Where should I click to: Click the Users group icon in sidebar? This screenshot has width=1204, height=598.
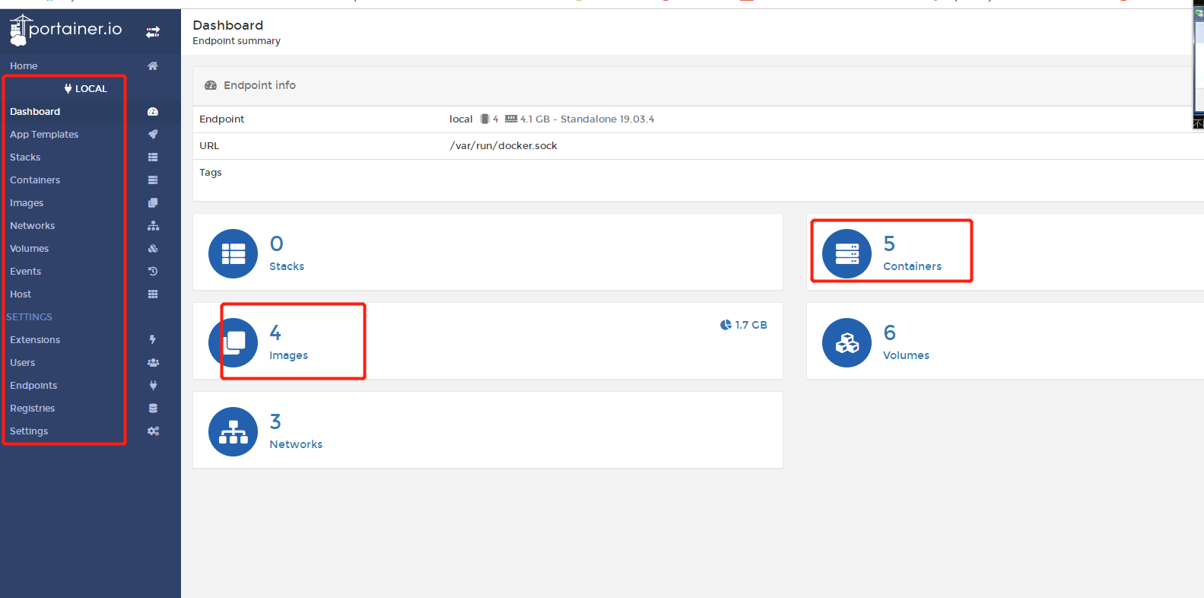tap(153, 363)
